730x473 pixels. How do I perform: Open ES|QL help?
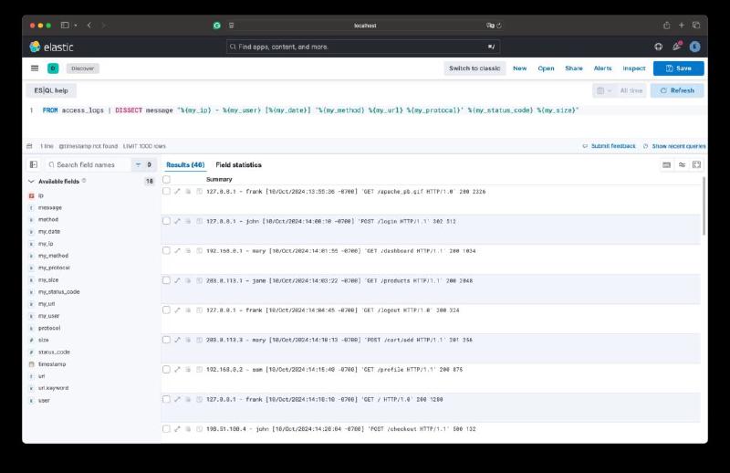(51, 90)
